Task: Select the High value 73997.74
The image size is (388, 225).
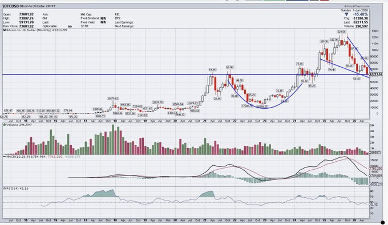Action: pos(26,18)
